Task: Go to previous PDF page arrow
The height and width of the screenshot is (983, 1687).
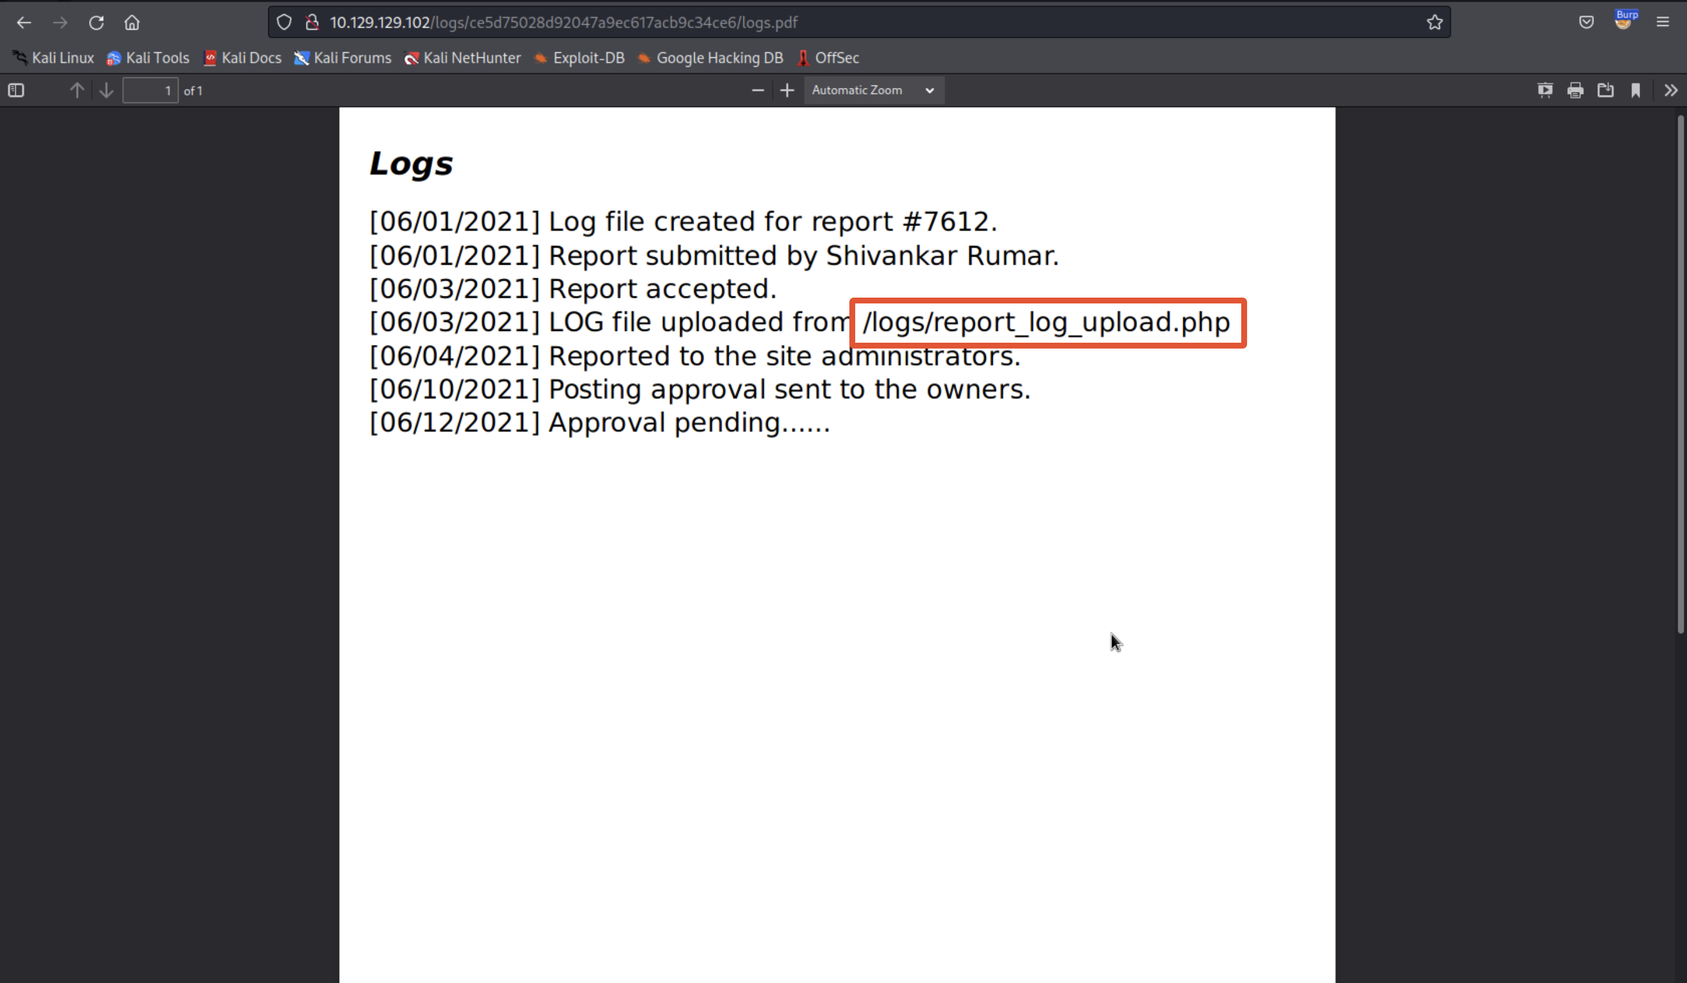Action: click(77, 90)
